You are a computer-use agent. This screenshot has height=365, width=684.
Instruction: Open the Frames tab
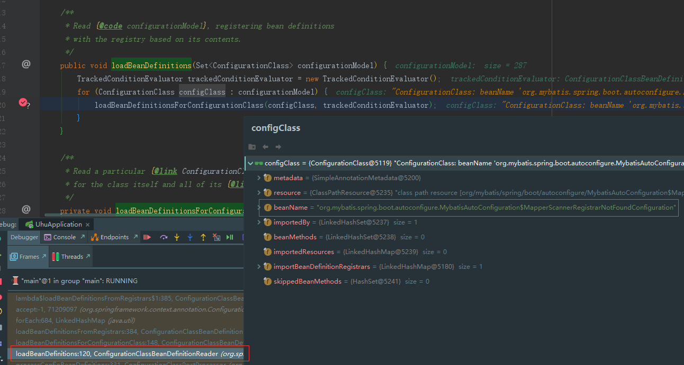29,257
